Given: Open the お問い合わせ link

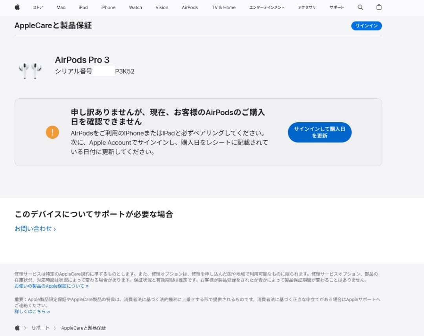Looking at the screenshot, I should tap(33, 228).
